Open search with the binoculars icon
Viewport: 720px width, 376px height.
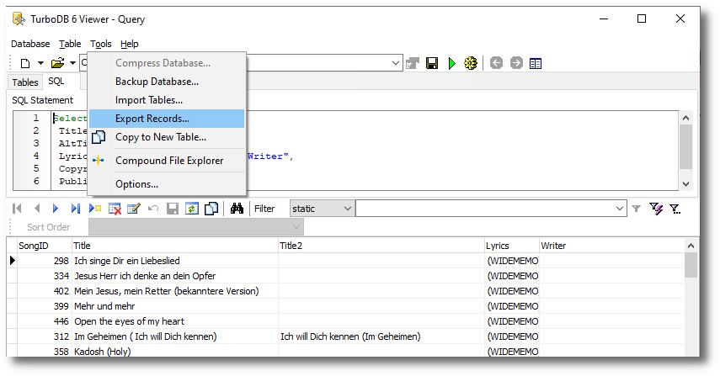click(237, 209)
